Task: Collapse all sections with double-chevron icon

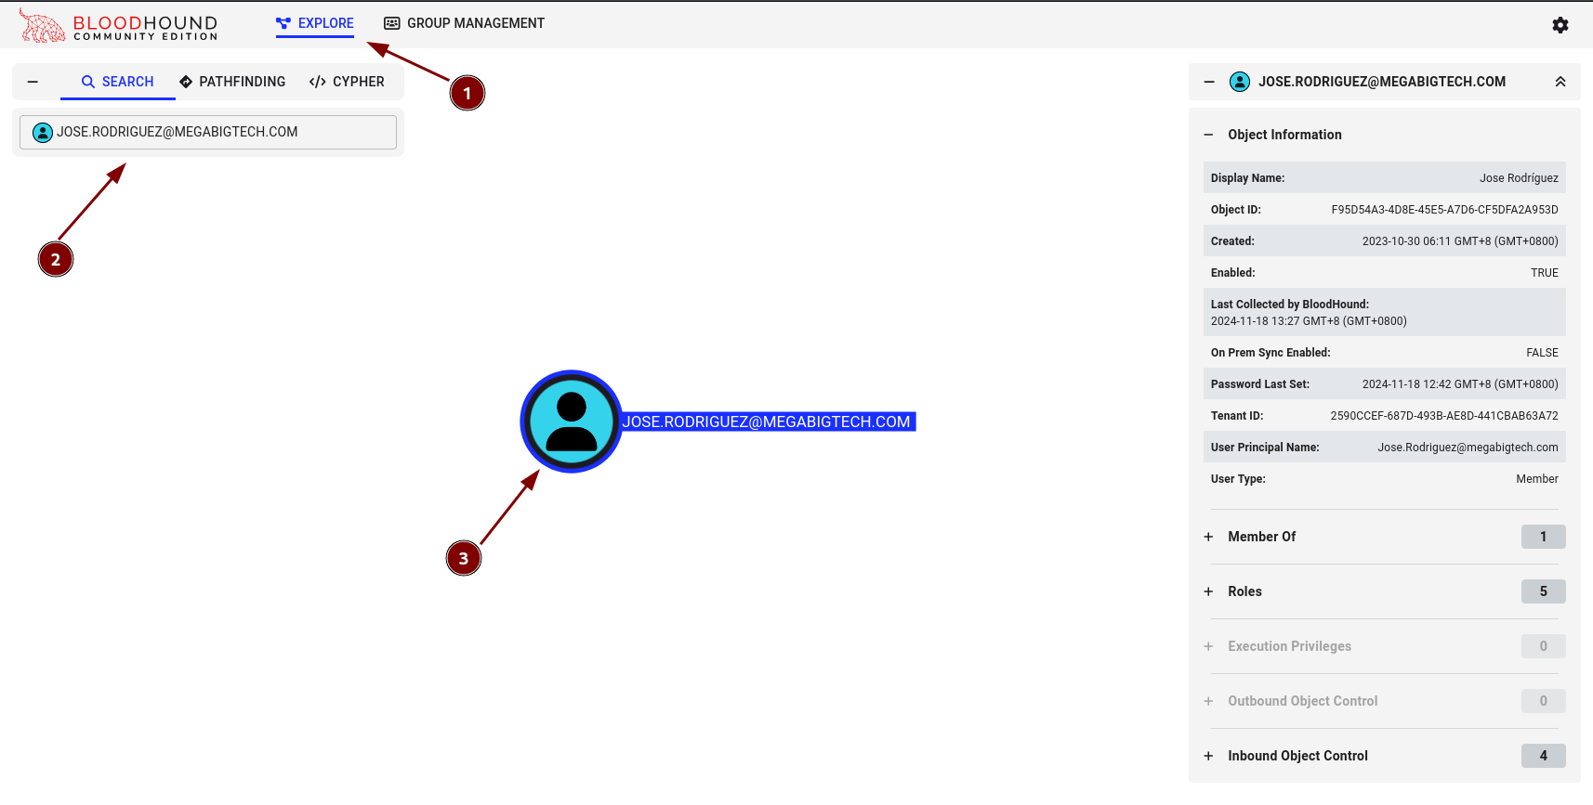Action: click(1560, 82)
